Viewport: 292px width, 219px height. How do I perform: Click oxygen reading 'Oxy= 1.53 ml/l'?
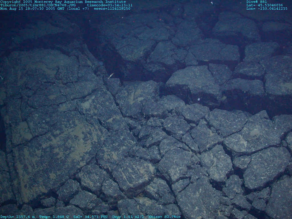128,217
